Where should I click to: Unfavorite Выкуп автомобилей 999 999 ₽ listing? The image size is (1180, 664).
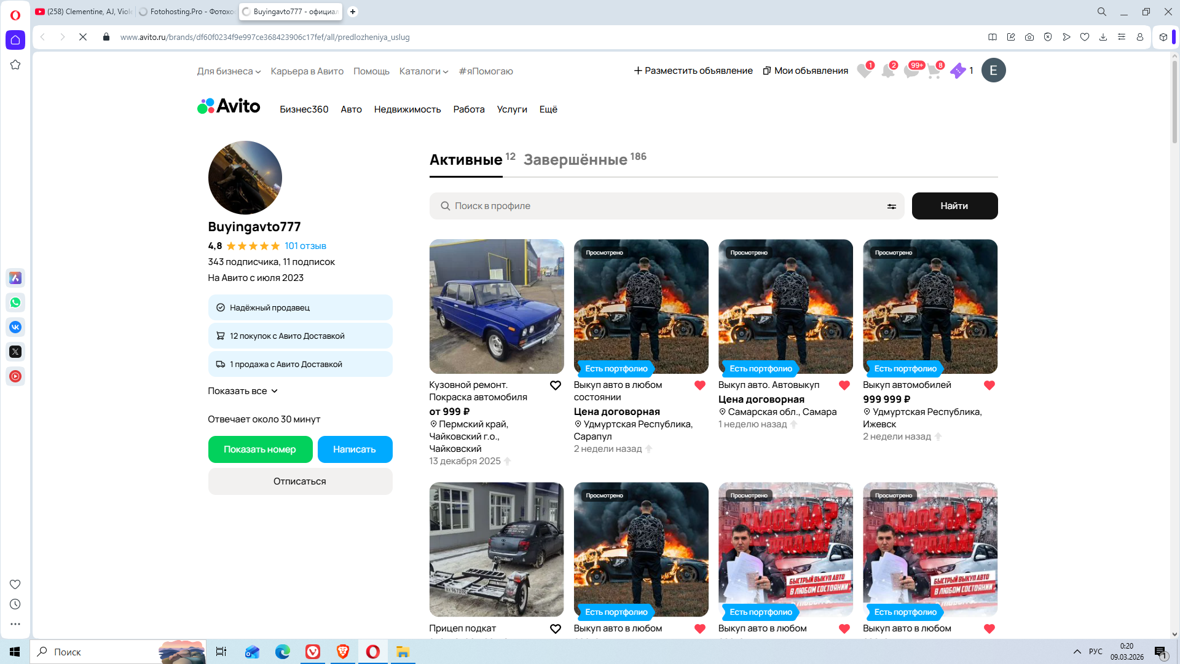coord(989,385)
